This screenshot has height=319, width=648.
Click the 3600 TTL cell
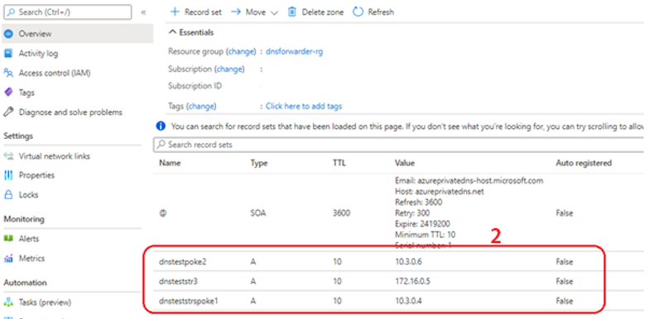341,213
